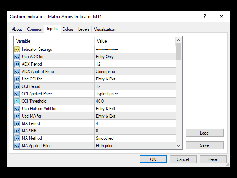Image resolution: width=237 pixels, height=178 pixels.
Task: Select the Inputs tab
Action: pyautogui.click(x=52, y=29)
